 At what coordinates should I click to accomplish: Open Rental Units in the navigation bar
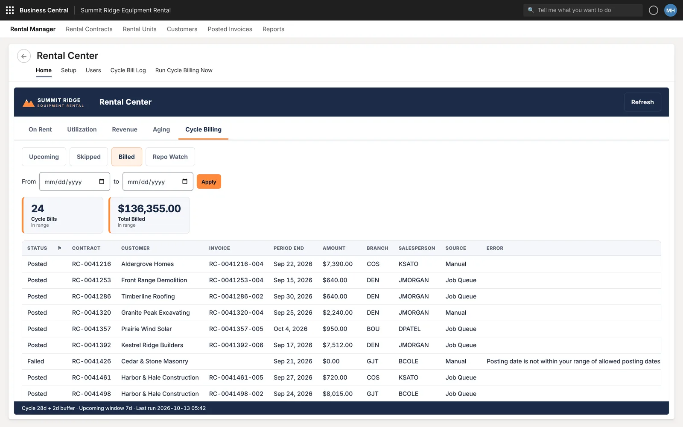point(140,29)
